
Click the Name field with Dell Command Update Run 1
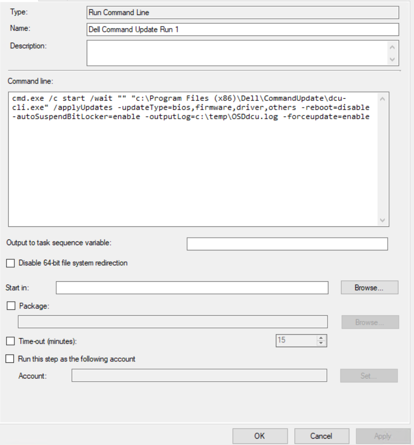tap(243, 30)
